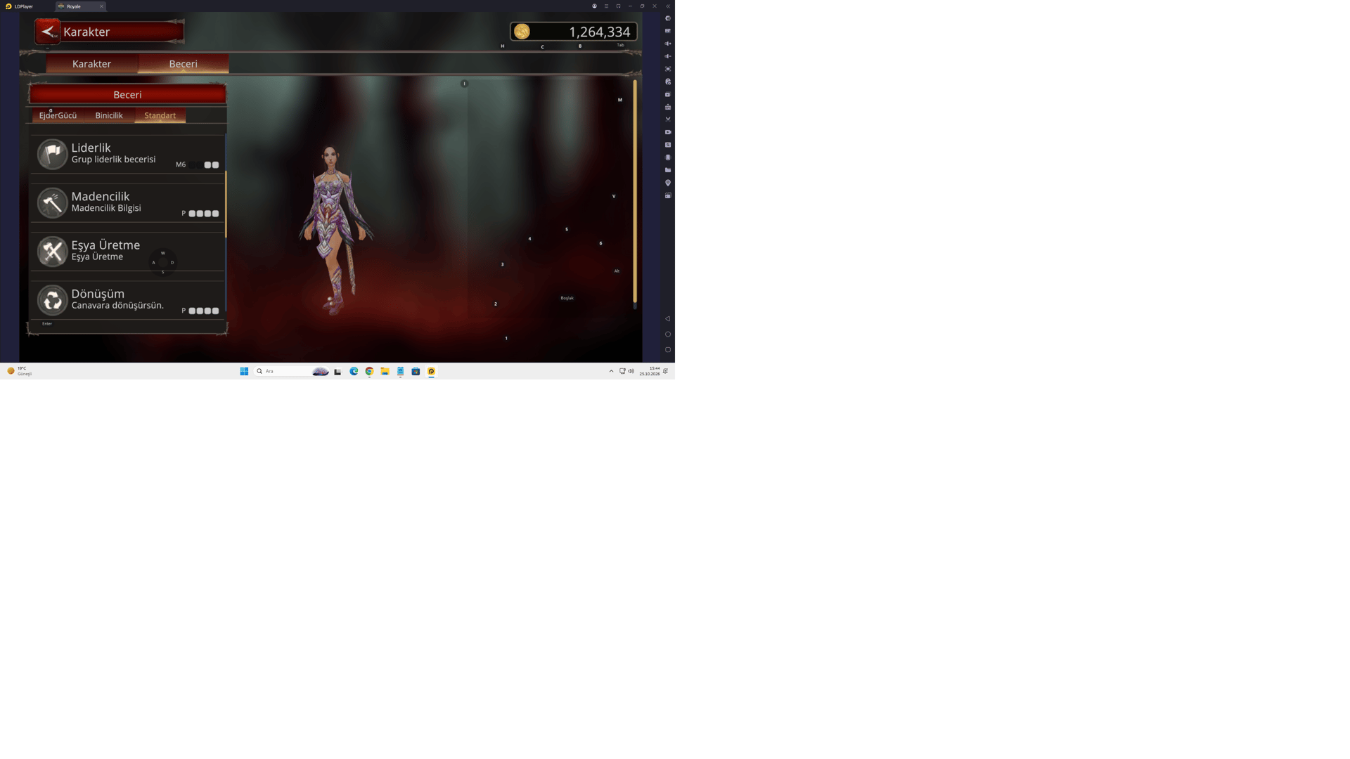Collapse the LDPlayer sidebar with double chevron
This screenshot has width=1350, height=759.
[668, 6]
